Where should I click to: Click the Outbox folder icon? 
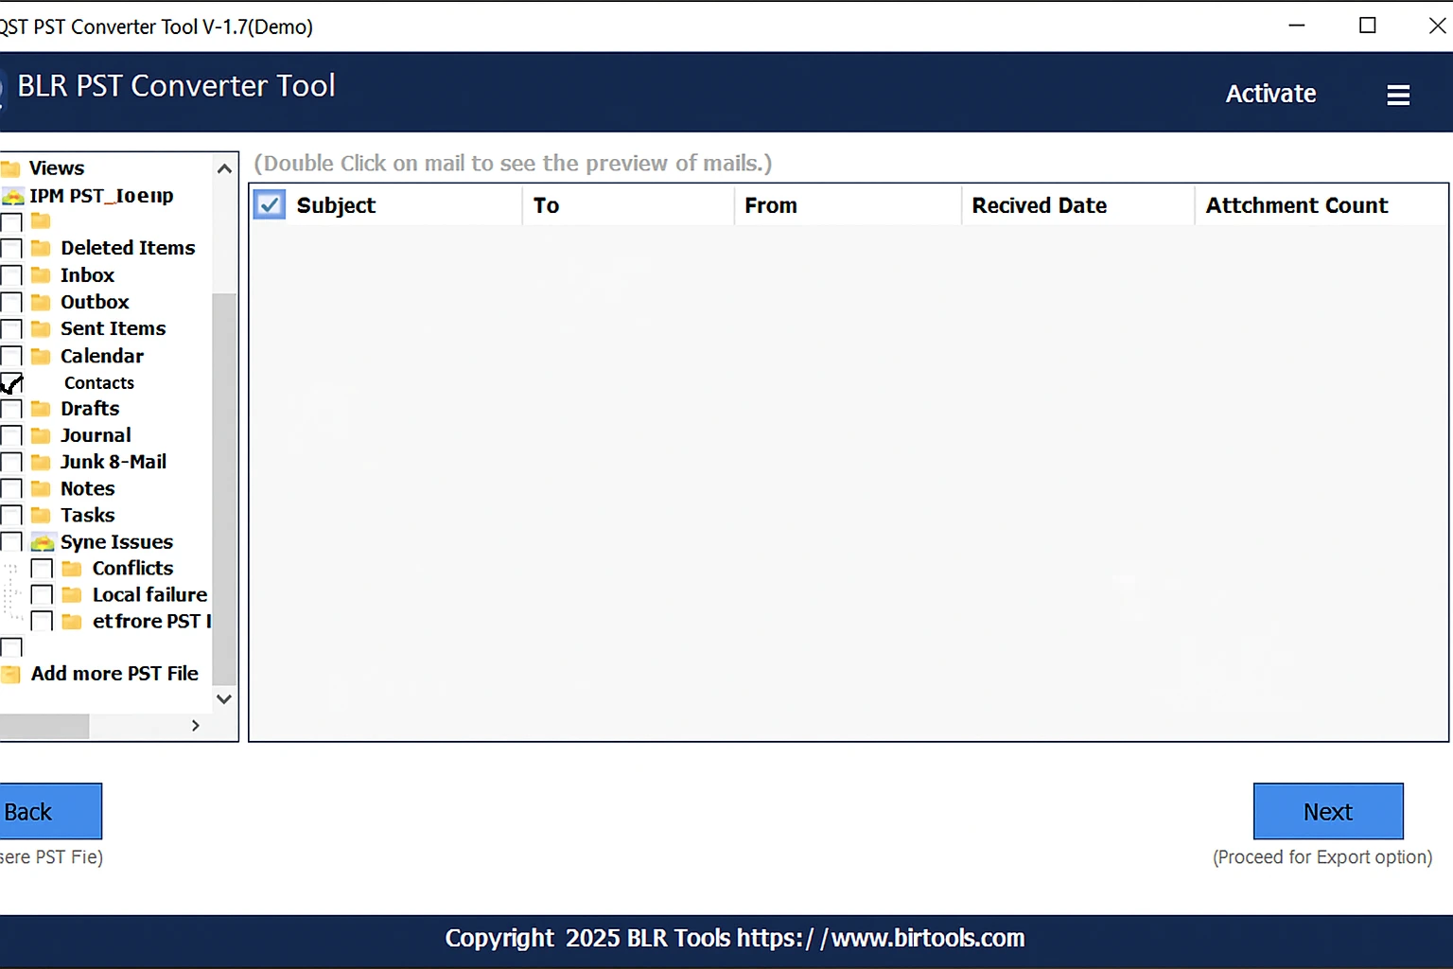tap(41, 302)
